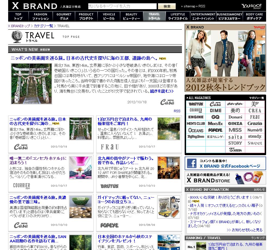Open GOURMET グルメ tab
This screenshot has height=250, width=271.
64,16
